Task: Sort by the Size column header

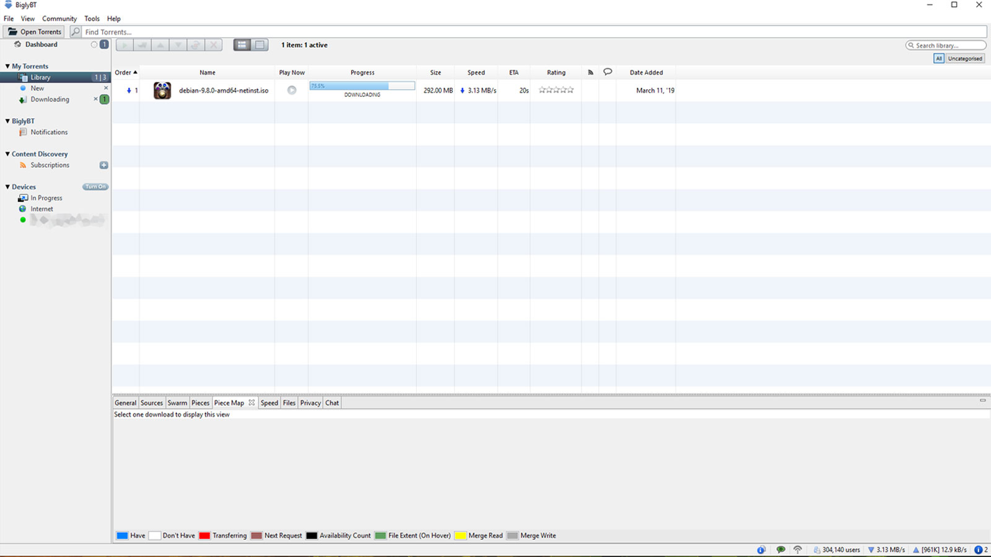Action: pos(435,72)
